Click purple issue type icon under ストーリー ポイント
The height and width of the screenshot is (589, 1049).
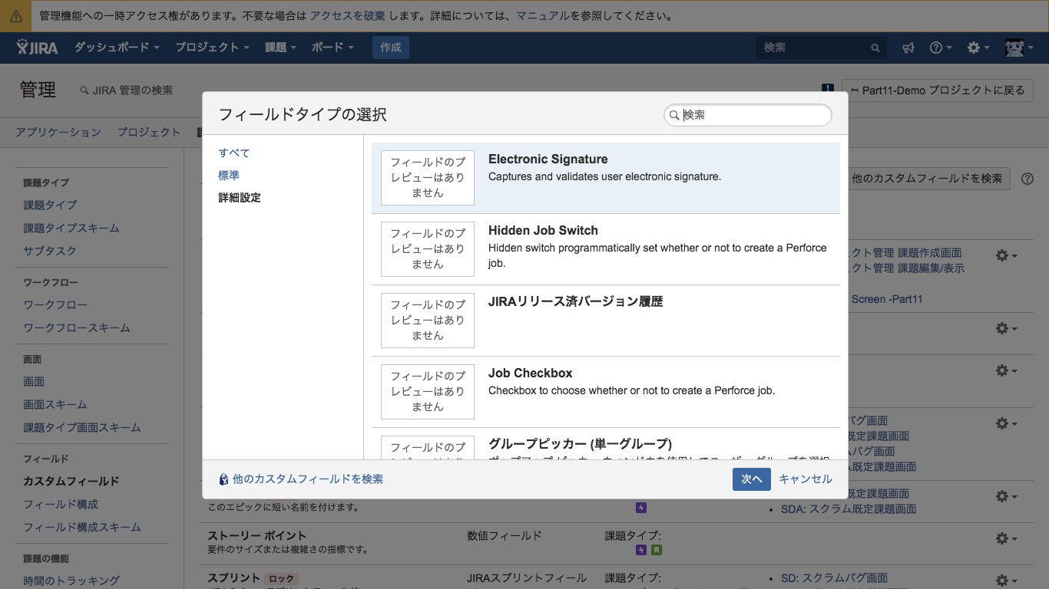click(x=641, y=550)
